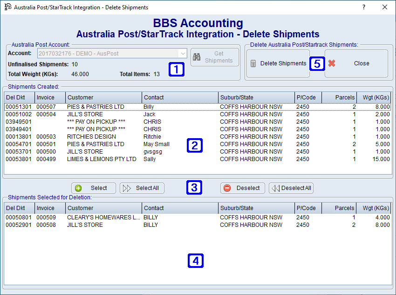This screenshot has width=396, height=295.
Task: Choose CLEARY'S HOMEWARES shipment in deletion list
Action: pos(103,218)
